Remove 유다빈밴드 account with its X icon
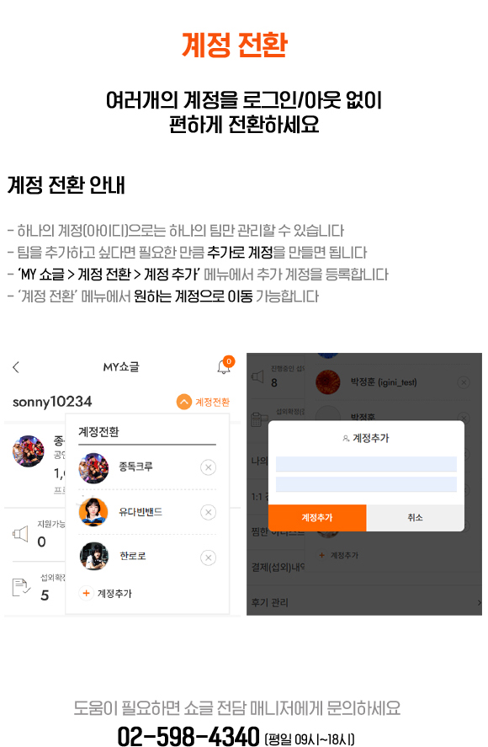 (208, 512)
